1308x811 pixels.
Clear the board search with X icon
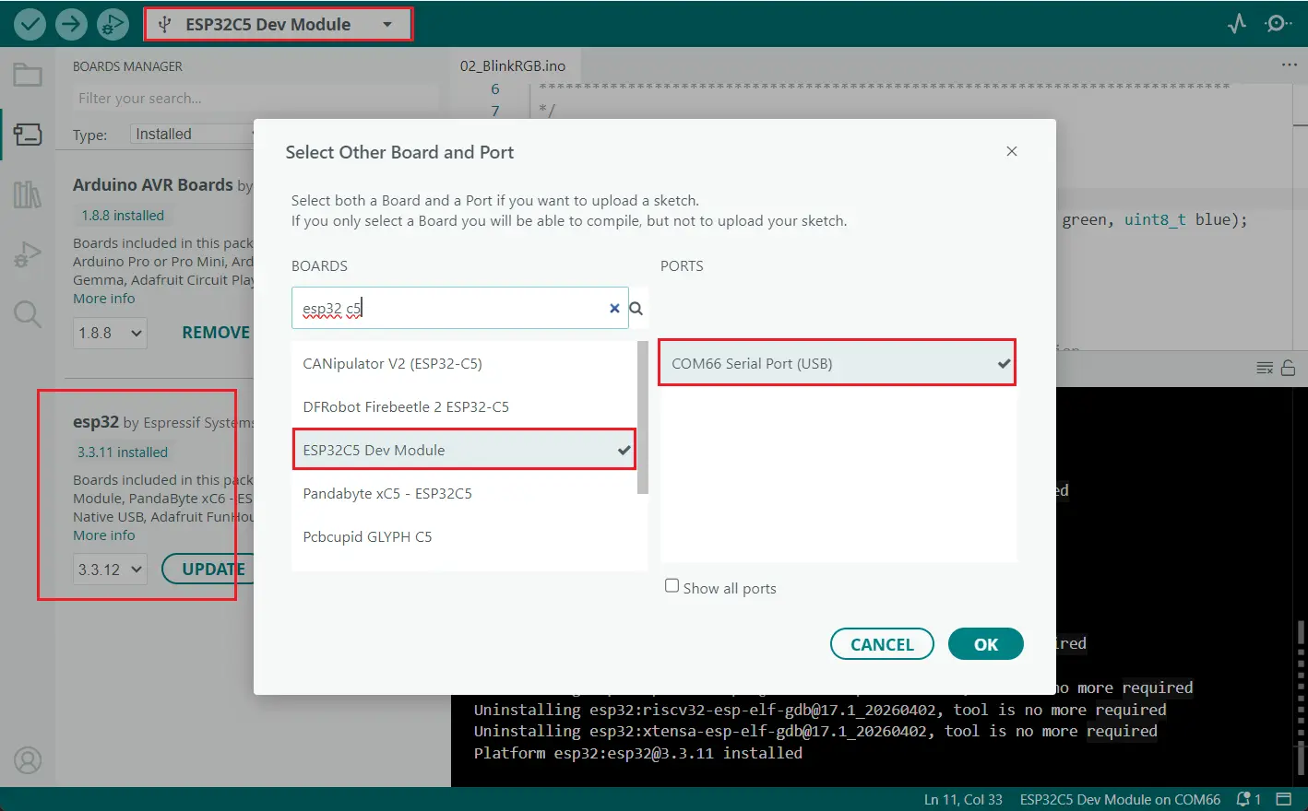tap(614, 309)
